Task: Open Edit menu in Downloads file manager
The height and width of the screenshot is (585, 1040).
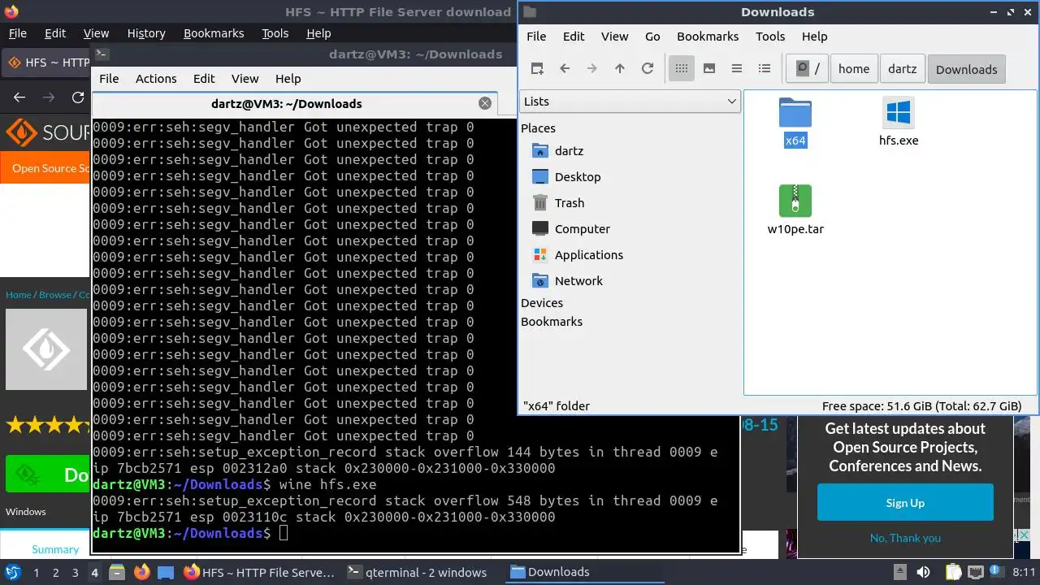Action: pyautogui.click(x=574, y=37)
